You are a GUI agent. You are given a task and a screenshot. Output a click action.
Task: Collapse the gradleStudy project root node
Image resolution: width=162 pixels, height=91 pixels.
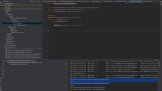coord(3,4)
